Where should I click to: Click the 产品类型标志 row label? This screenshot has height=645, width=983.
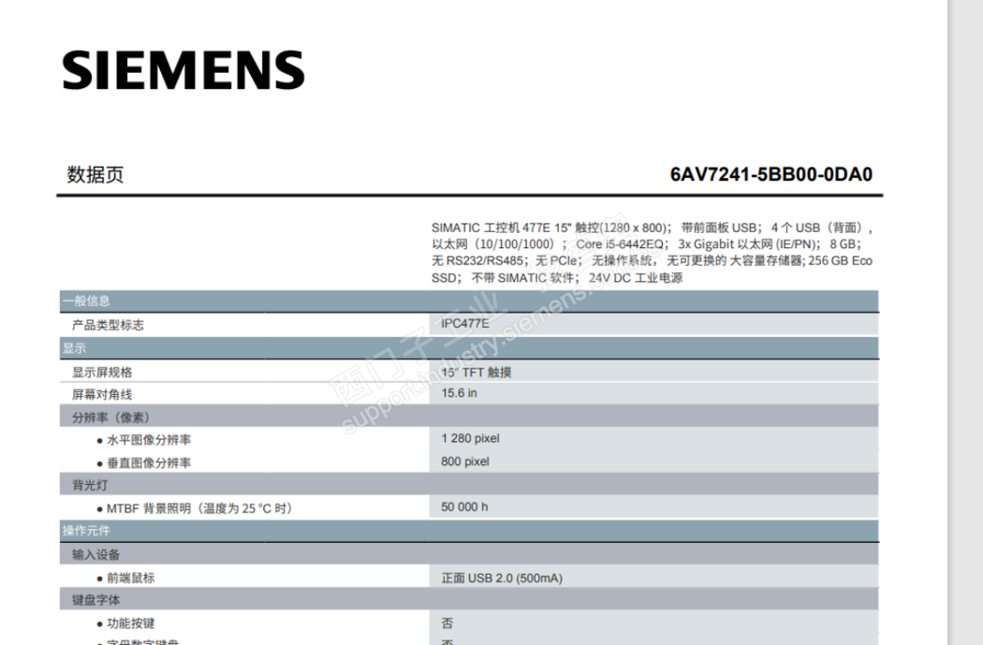108,325
